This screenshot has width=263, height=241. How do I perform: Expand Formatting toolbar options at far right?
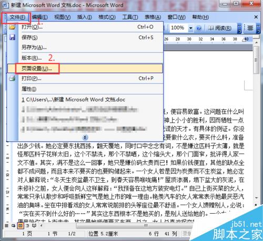tap(258, 28)
